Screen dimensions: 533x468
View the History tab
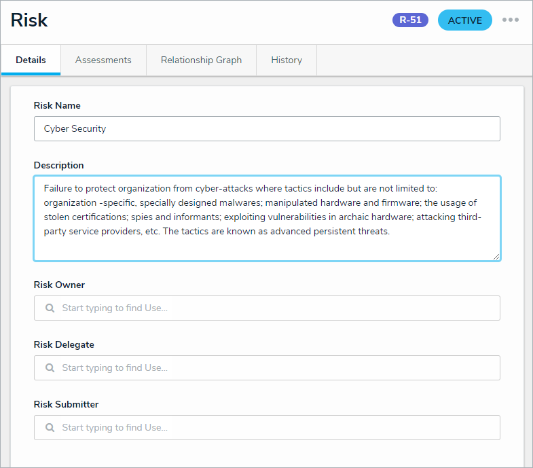[287, 60]
